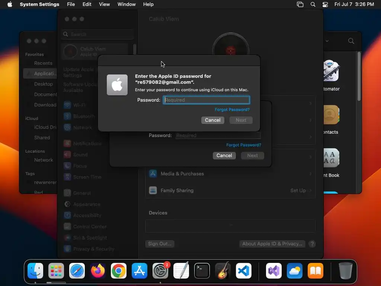Cancel the front Apple ID password dialog
The width and height of the screenshot is (381, 286).
(212, 120)
